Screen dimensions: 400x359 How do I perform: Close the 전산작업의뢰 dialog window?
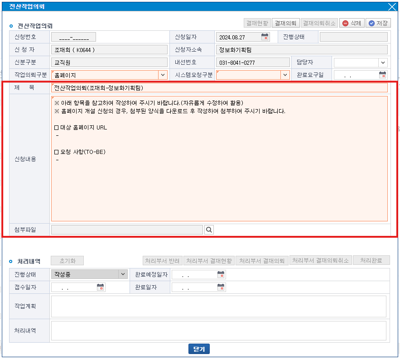[392, 6]
